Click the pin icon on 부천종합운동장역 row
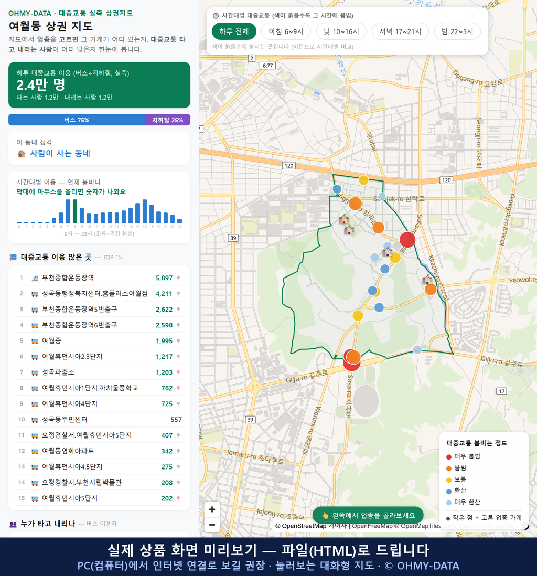The image size is (537, 576). coord(178,278)
